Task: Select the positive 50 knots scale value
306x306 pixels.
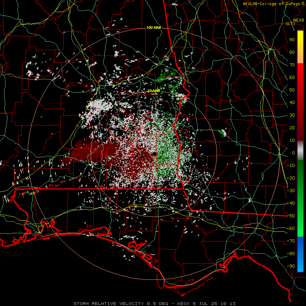Action: pyautogui.click(x=292, y=90)
